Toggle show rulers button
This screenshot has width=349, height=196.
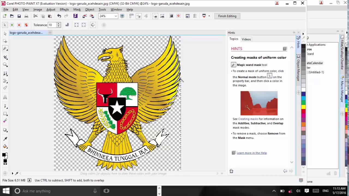click(x=131, y=16)
